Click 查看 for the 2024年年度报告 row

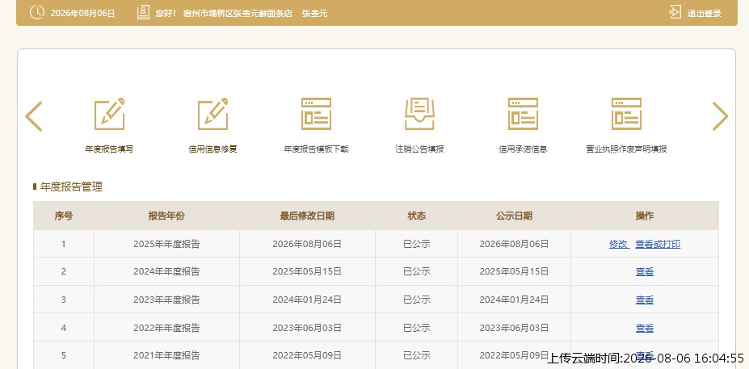tap(645, 271)
